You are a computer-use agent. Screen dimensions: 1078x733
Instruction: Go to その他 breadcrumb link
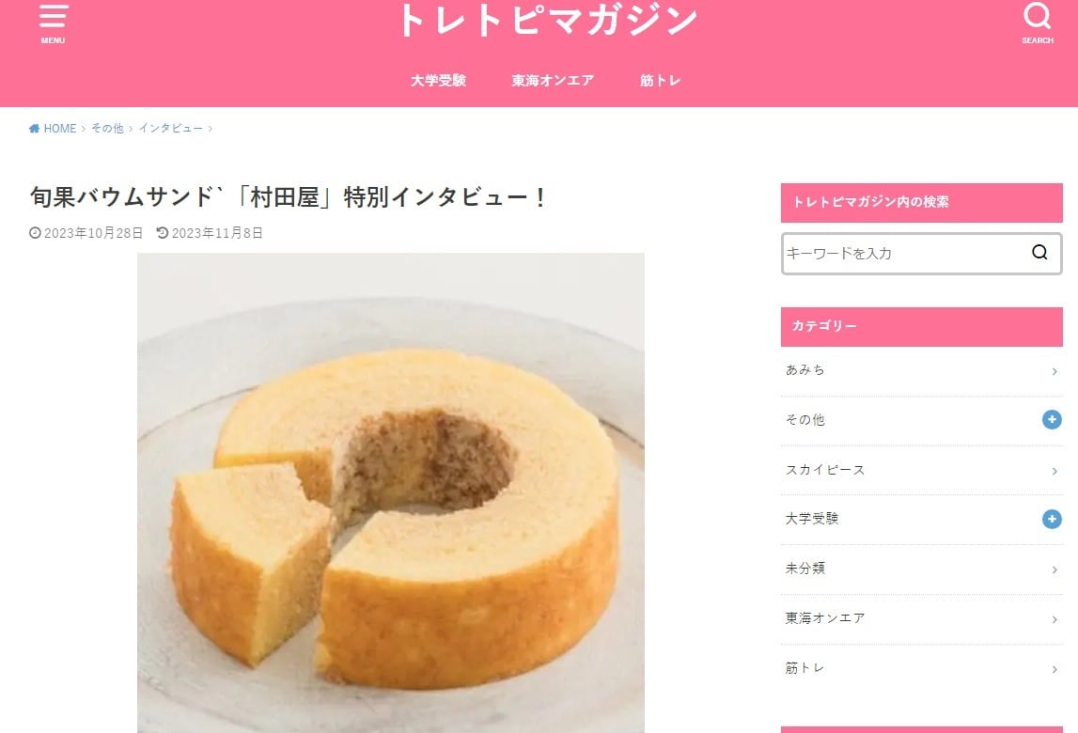coord(107,129)
